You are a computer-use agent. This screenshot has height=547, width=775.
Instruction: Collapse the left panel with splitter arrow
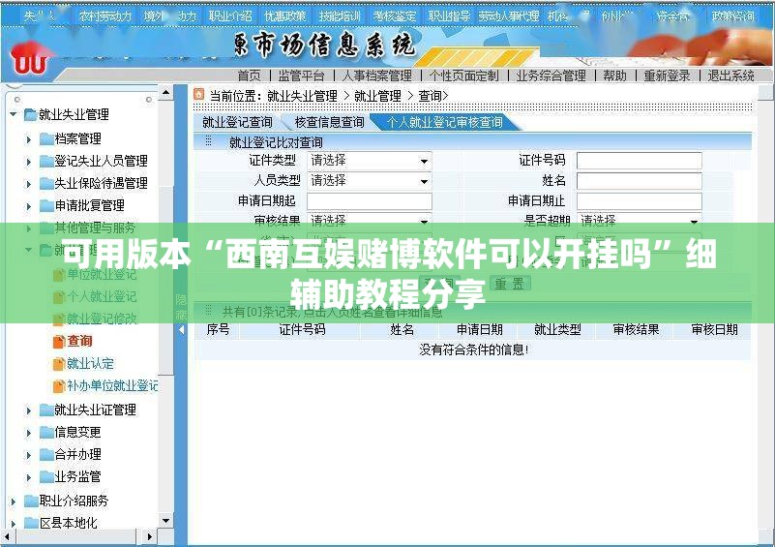(181, 329)
